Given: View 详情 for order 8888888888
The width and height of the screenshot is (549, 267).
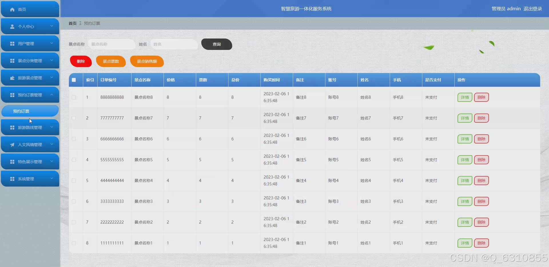Looking at the screenshot, I should point(465,97).
